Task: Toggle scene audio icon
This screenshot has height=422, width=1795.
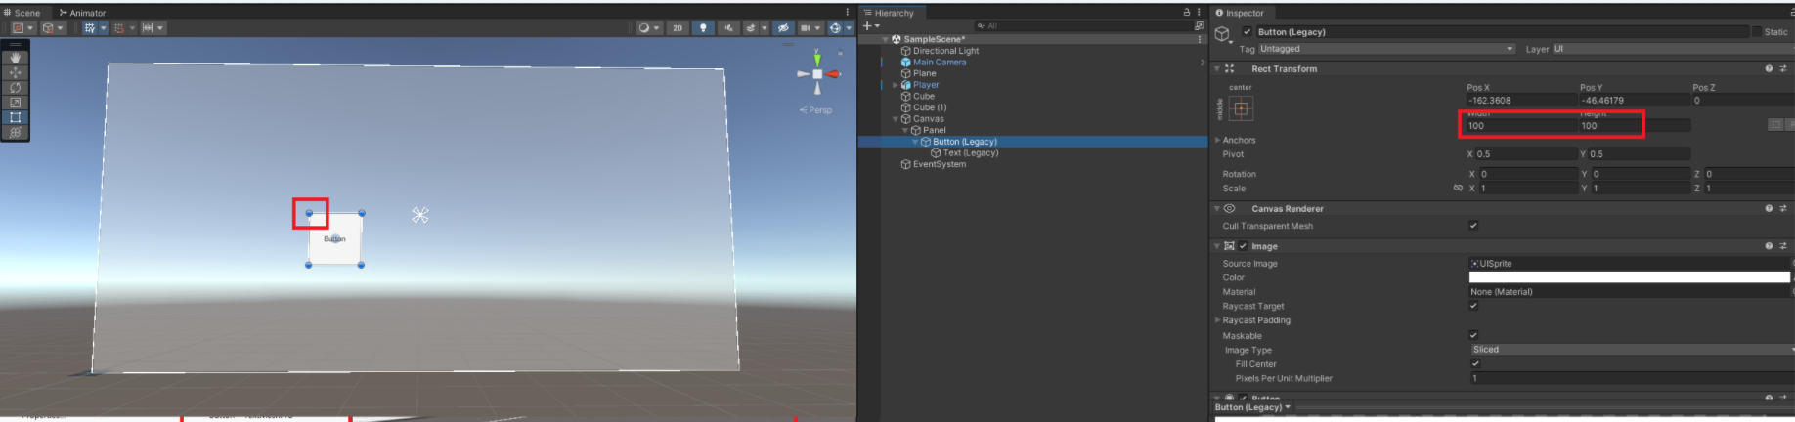Action: tap(728, 28)
